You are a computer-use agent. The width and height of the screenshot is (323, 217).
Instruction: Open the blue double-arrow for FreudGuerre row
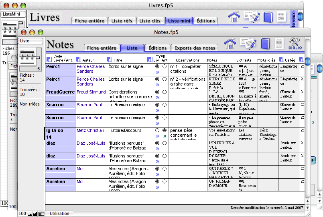(157, 98)
